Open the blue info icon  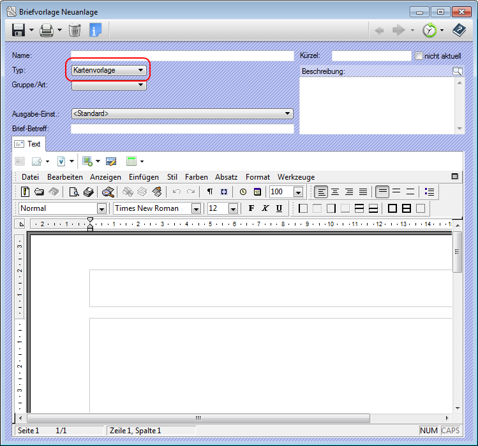96,30
